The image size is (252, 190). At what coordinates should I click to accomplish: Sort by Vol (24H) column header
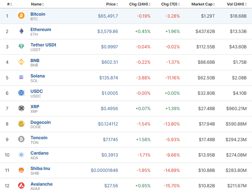tap(237, 4)
